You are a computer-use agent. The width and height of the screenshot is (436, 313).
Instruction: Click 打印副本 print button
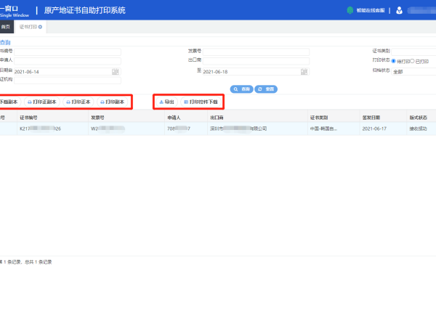(x=113, y=102)
